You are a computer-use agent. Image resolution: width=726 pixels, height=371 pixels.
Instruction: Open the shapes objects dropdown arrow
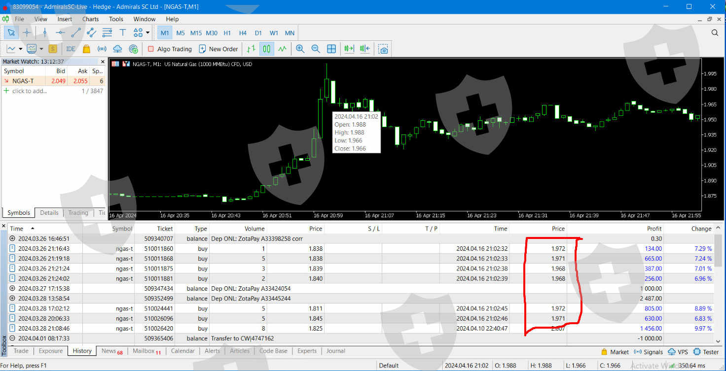pyautogui.click(x=147, y=33)
